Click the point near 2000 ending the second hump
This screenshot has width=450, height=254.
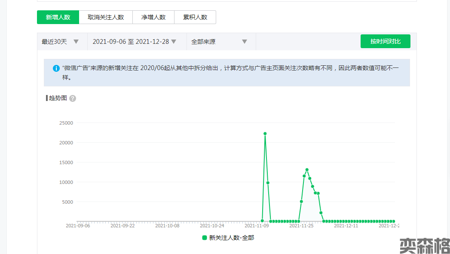[x=321, y=213]
